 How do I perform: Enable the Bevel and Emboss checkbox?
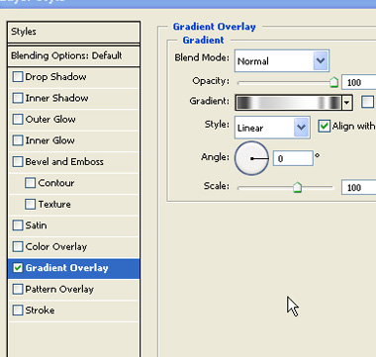(x=18, y=161)
